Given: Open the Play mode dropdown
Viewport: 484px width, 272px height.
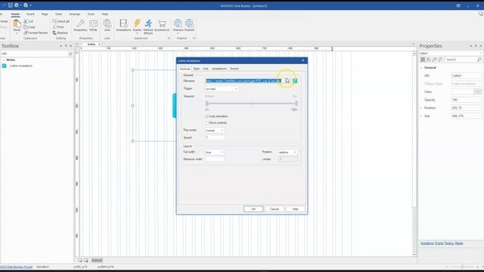Looking at the screenshot, I should pyautogui.click(x=215, y=131).
